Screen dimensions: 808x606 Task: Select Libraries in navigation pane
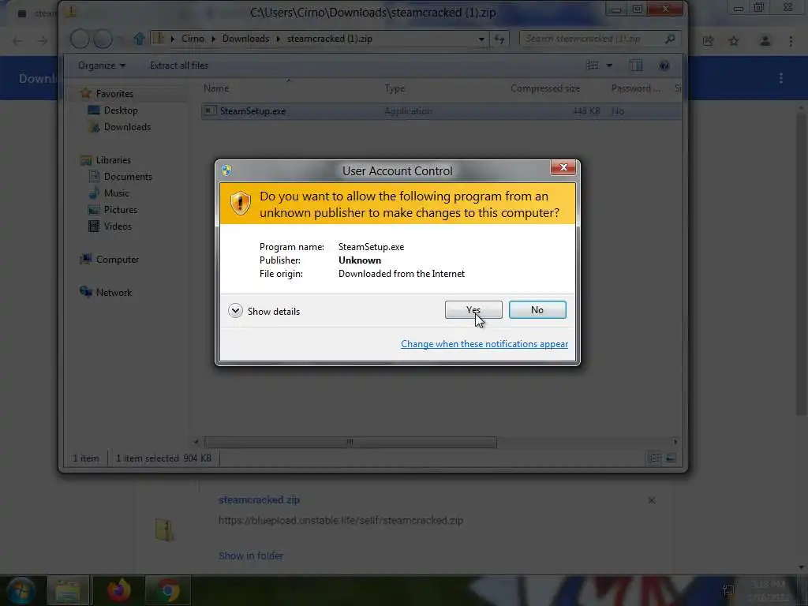click(x=114, y=159)
